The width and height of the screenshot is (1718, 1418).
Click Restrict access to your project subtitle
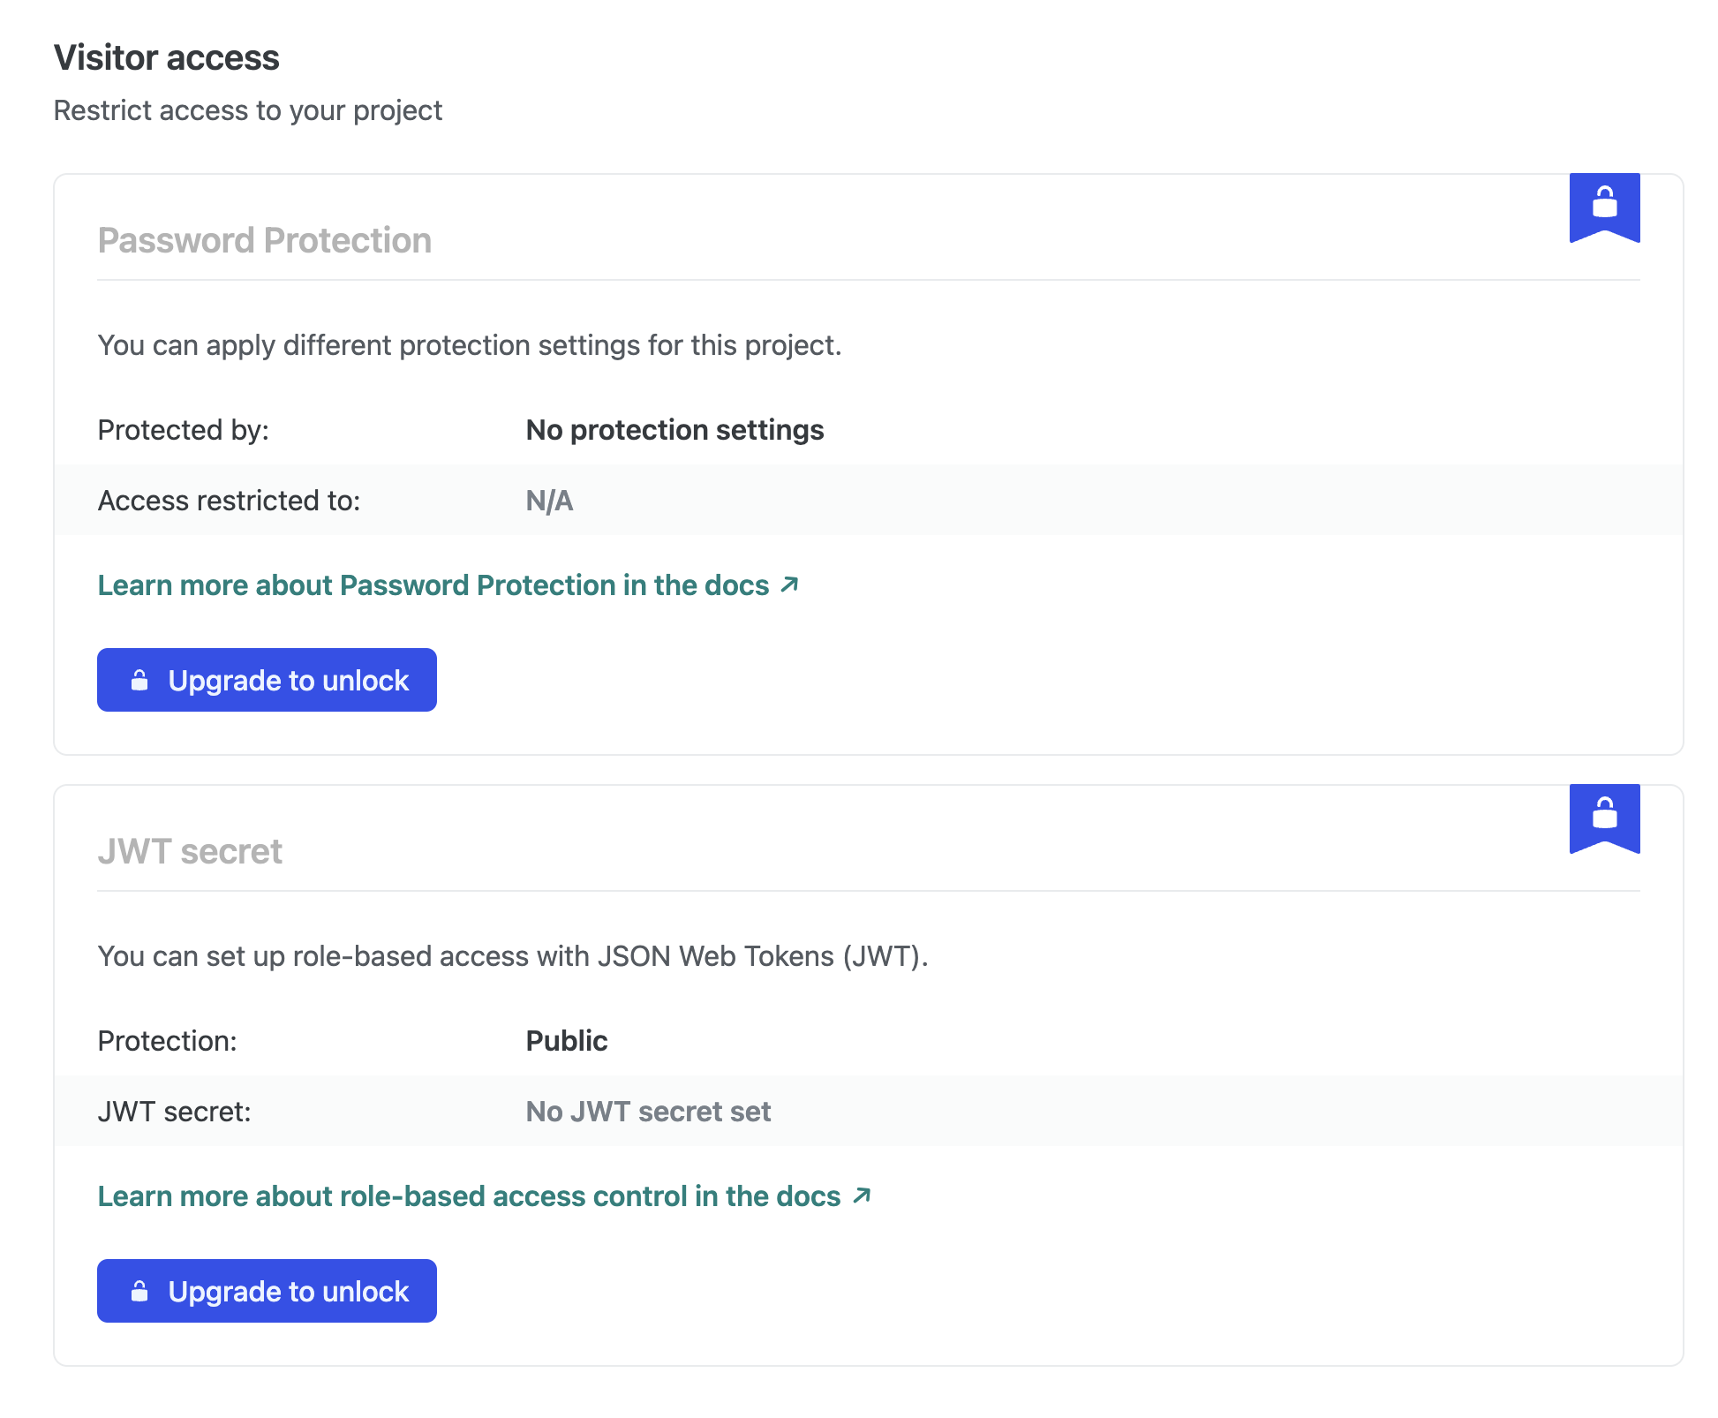(x=247, y=110)
